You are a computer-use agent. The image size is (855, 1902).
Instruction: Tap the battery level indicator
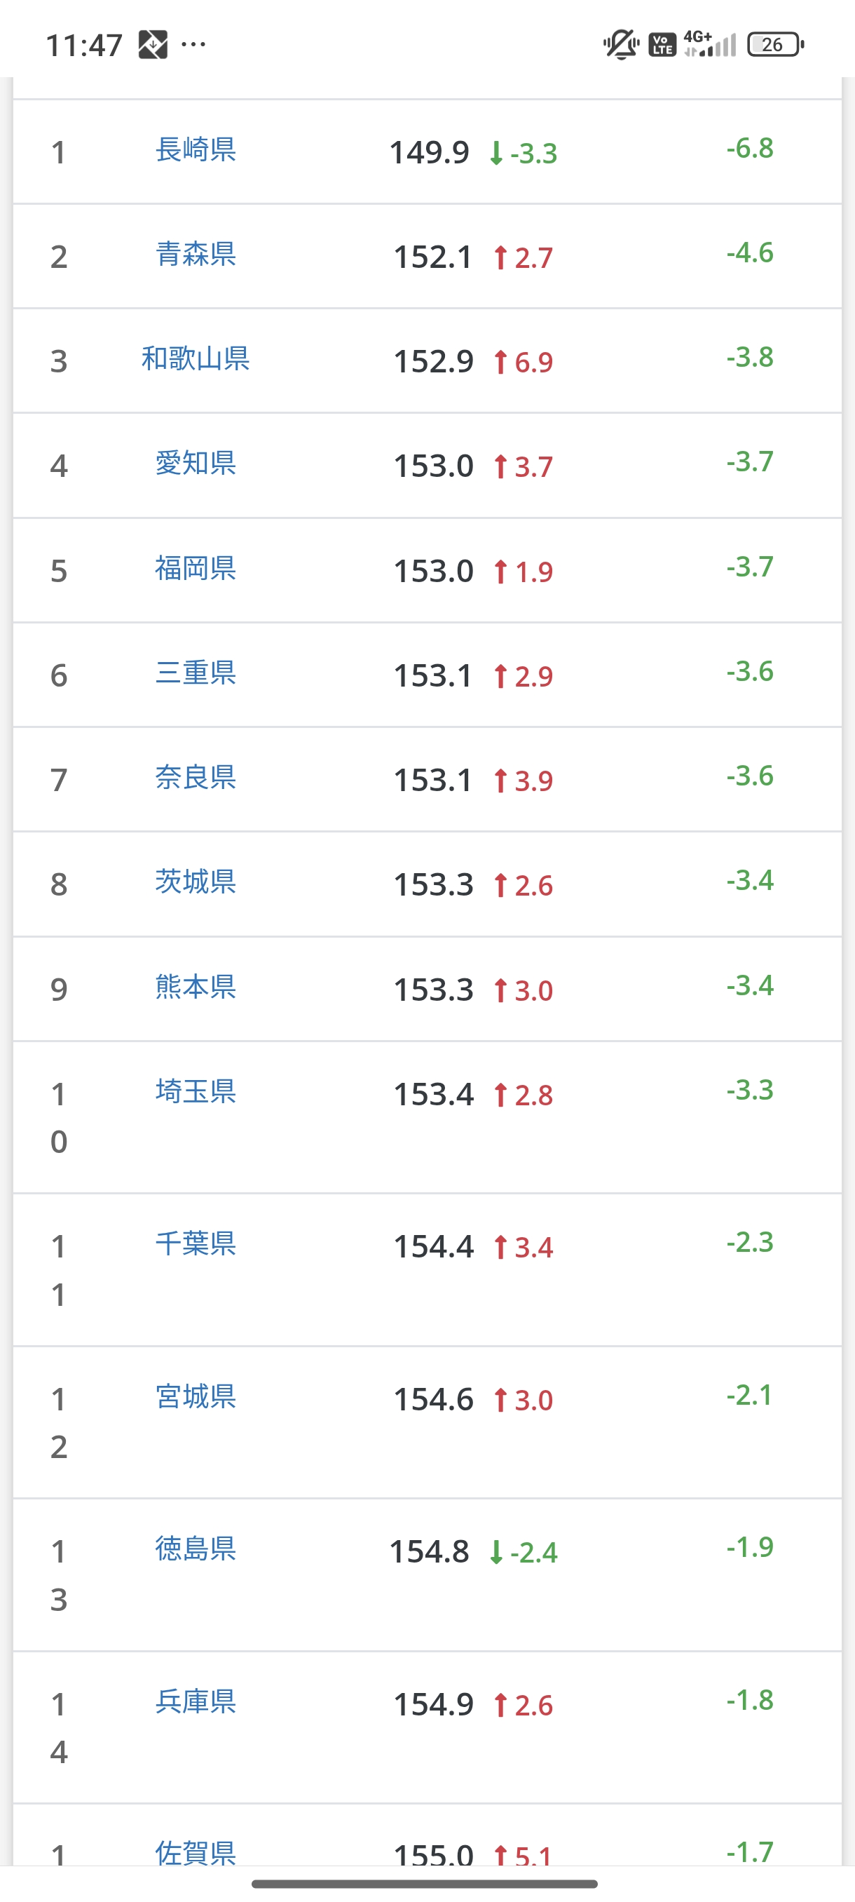click(775, 45)
